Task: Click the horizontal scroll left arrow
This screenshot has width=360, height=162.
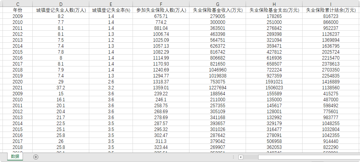Action: tap(241, 157)
